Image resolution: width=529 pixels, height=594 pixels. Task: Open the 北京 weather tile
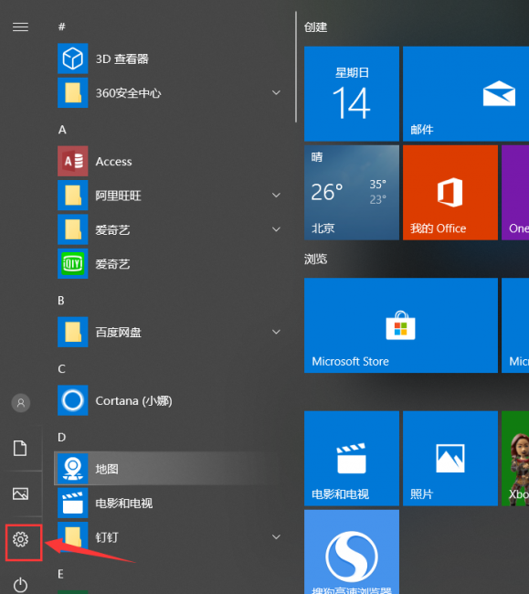pyautogui.click(x=352, y=193)
